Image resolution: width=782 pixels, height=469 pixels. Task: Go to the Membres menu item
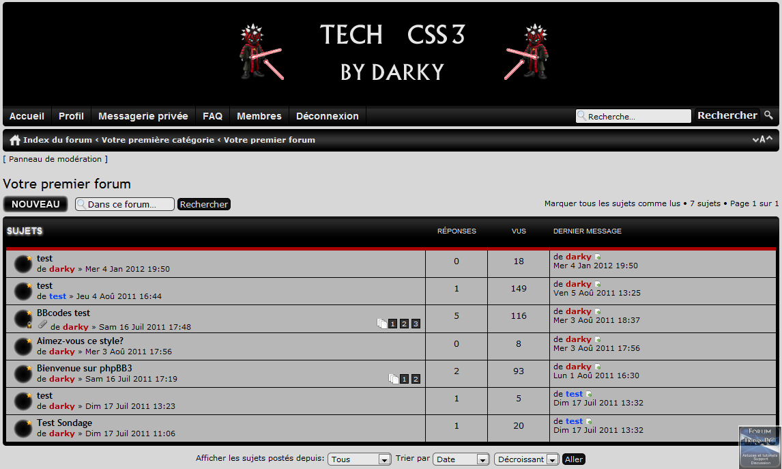coord(259,116)
